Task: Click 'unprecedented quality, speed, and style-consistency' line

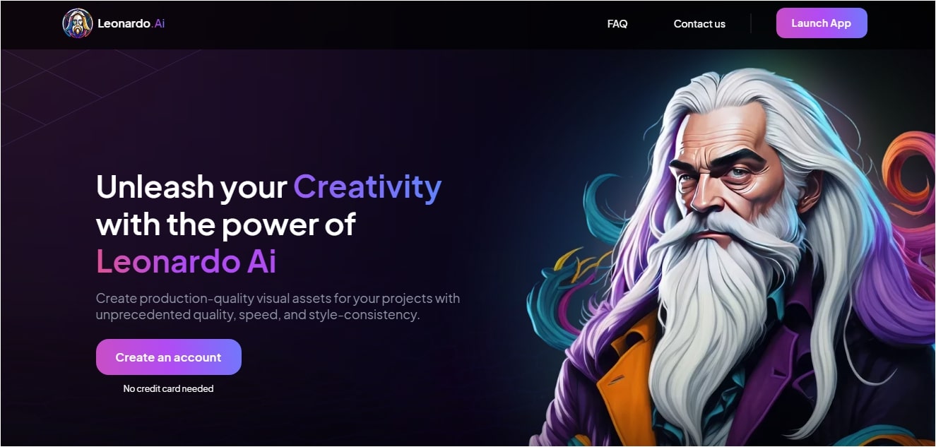Action: click(x=258, y=315)
